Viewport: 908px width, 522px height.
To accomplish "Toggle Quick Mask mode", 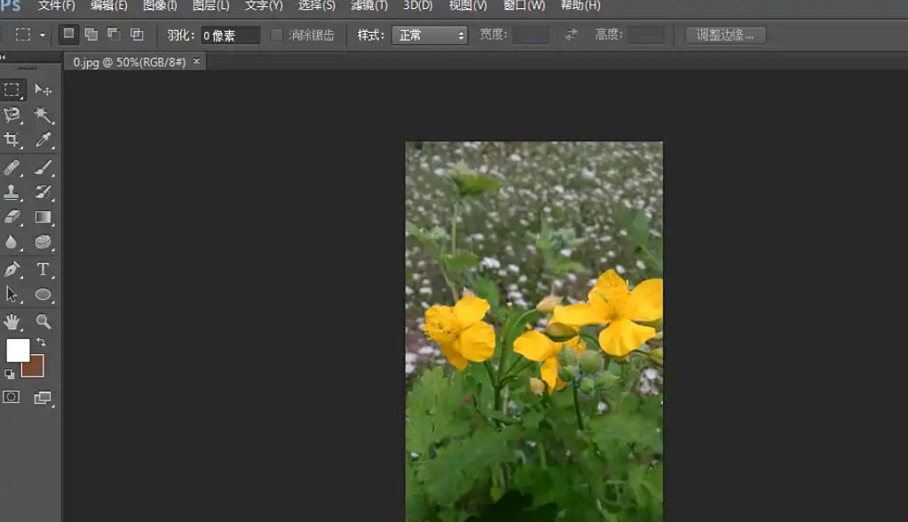I will pos(12,397).
